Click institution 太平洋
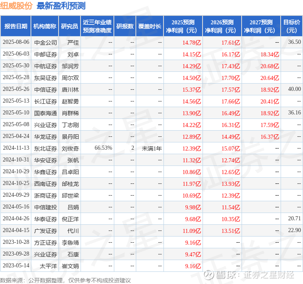Image resolution: width=303 pixels, height=284 pixels. 48,266
